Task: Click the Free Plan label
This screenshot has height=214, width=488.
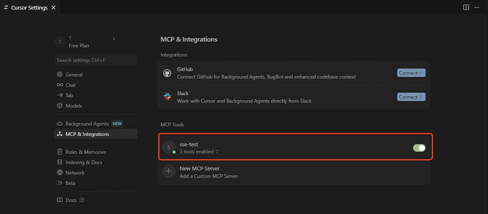Action: coord(79,46)
